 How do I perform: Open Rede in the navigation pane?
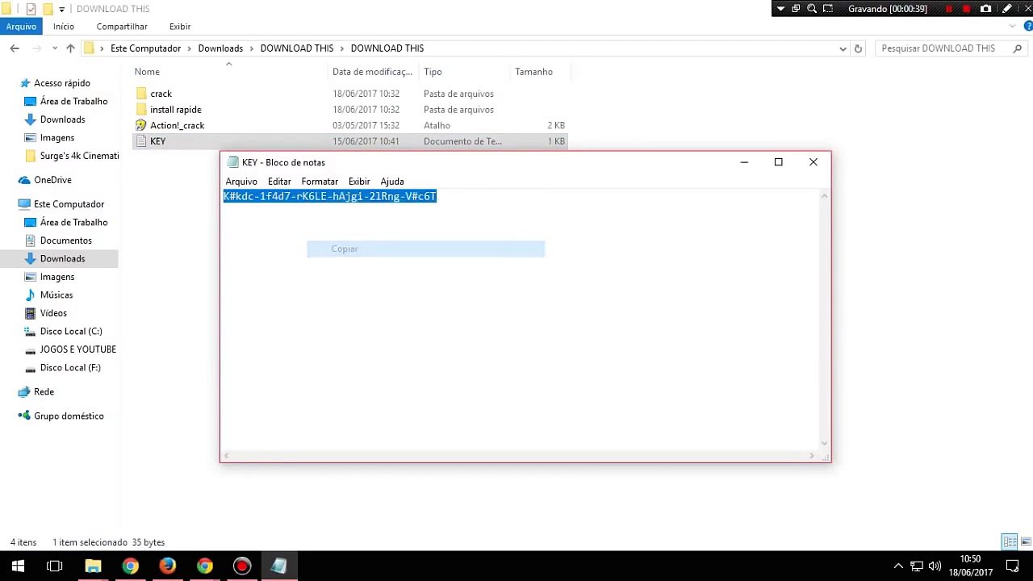point(44,392)
